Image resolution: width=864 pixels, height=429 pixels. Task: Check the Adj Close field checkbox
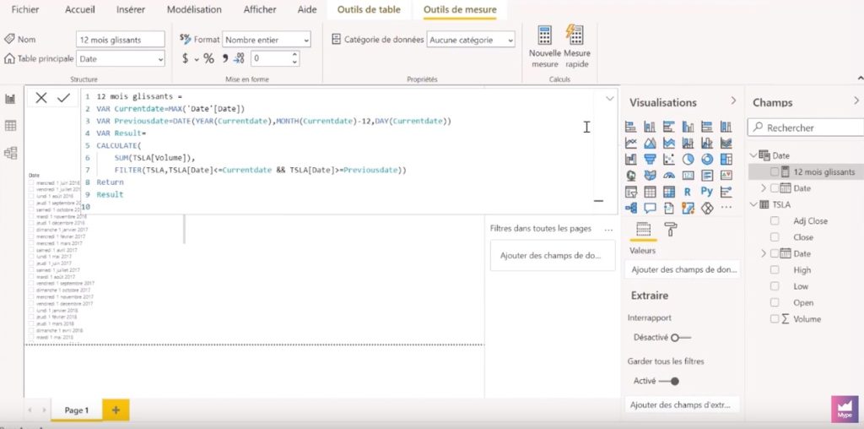point(775,220)
